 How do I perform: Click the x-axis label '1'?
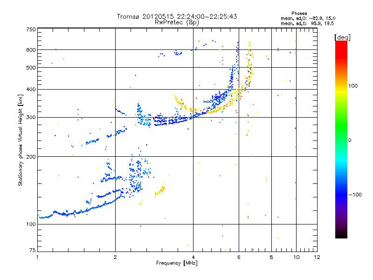pos(37,257)
